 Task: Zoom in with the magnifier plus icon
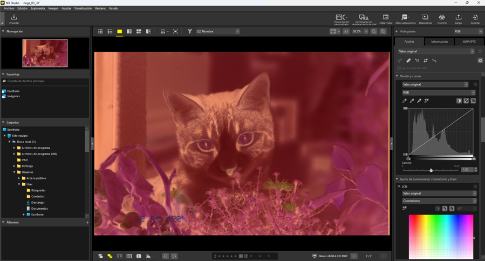[383, 32]
